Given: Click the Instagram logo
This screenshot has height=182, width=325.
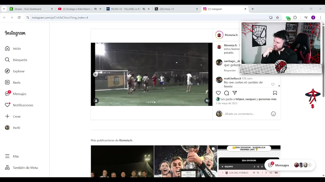Looking at the screenshot, I should pyautogui.click(x=15, y=33).
